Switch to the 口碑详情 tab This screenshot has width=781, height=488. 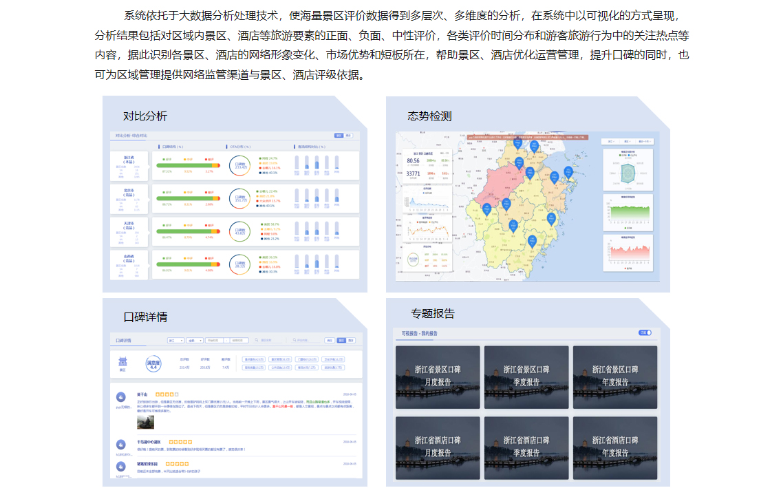point(125,340)
